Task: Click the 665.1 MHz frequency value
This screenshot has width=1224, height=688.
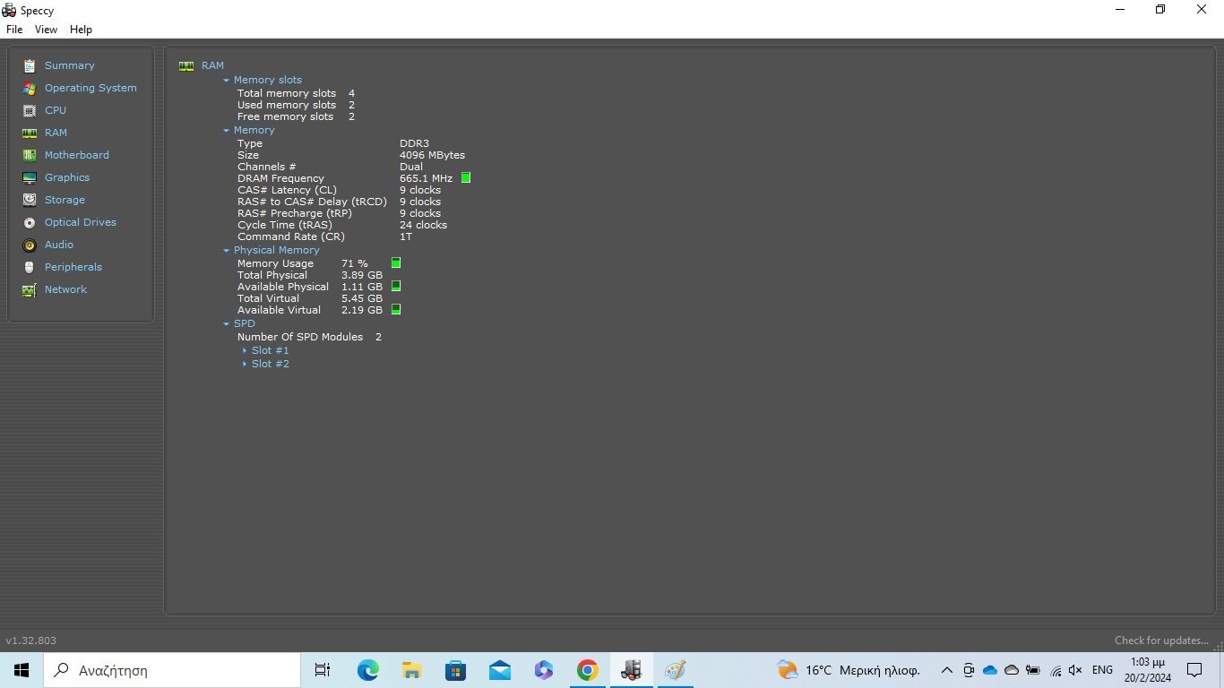Action: (426, 178)
